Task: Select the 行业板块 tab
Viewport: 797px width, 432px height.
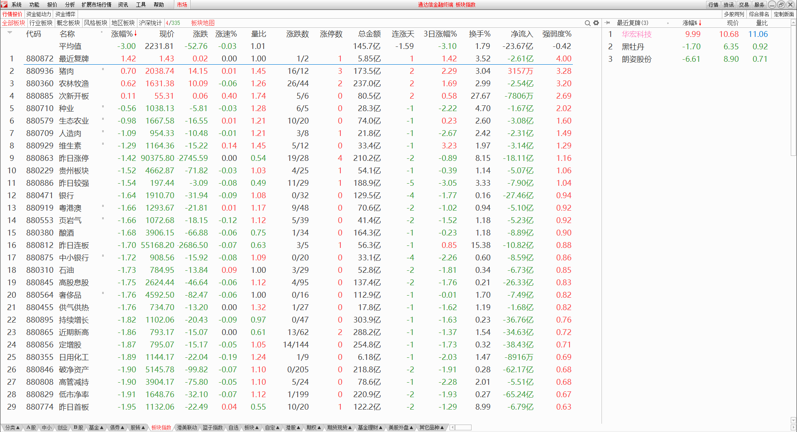Action: 41,23
